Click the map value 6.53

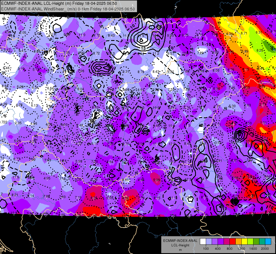coord(51,70)
